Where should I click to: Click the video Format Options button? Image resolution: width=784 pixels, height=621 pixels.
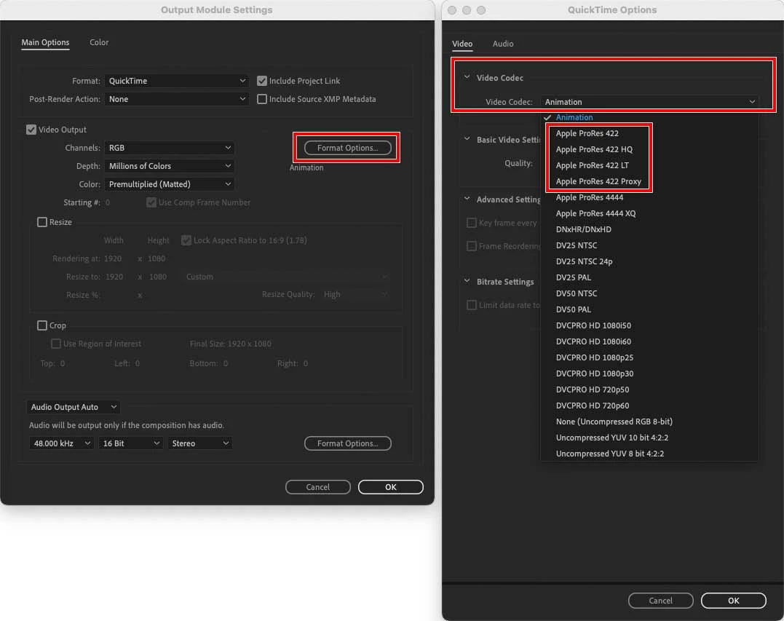pyautogui.click(x=347, y=148)
